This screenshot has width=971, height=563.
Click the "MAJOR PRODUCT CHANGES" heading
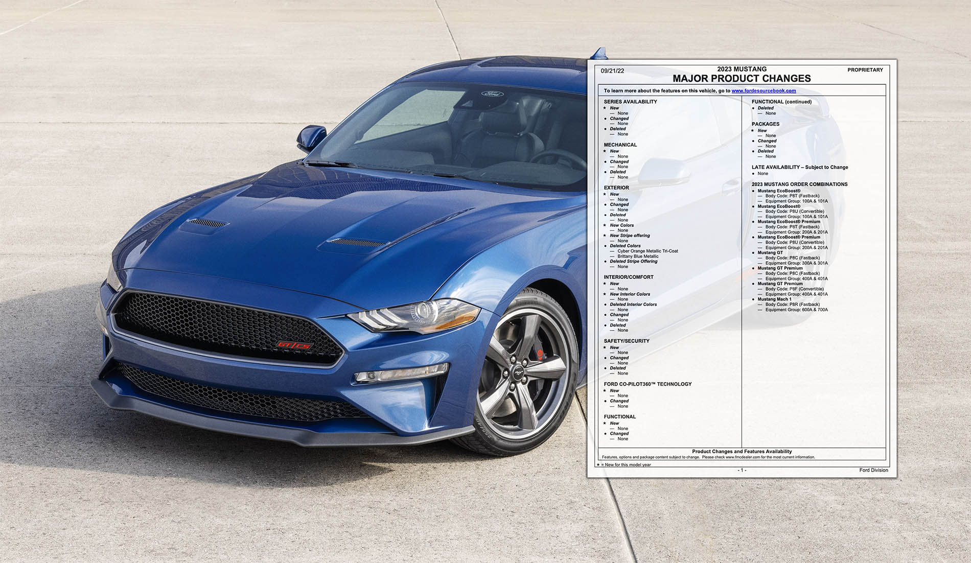pyautogui.click(x=742, y=79)
